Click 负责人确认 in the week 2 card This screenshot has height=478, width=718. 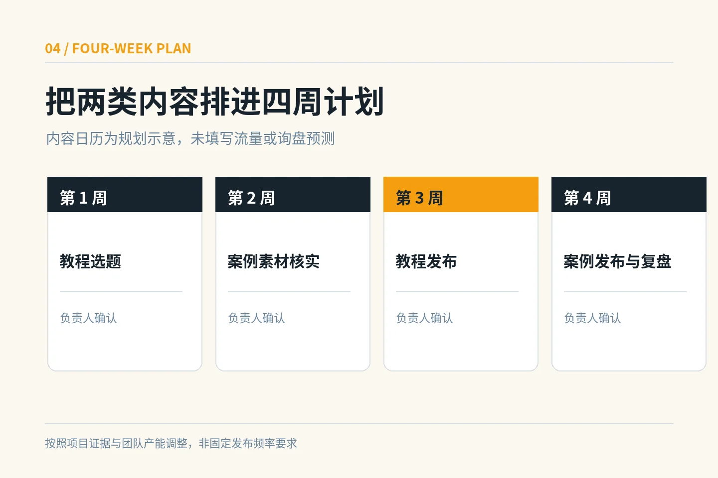[x=256, y=318]
